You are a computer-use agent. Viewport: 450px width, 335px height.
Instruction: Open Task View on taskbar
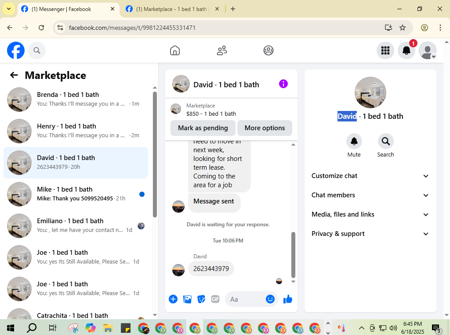click(53, 328)
